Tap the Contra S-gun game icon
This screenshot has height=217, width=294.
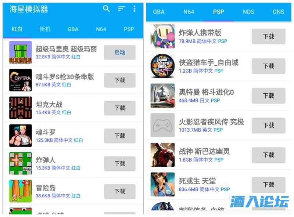coord(21,80)
